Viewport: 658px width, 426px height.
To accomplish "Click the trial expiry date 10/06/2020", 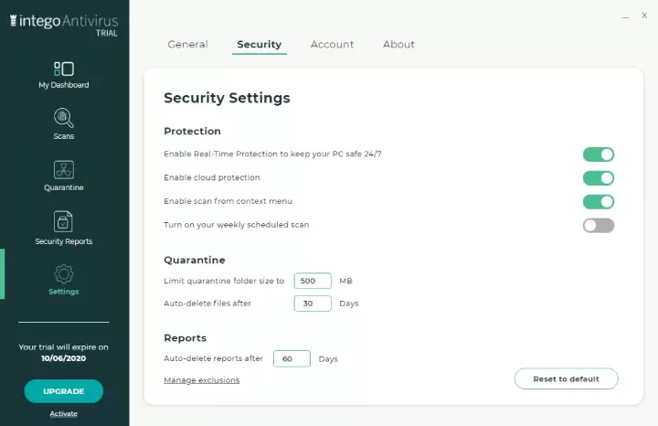I will tap(64, 358).
